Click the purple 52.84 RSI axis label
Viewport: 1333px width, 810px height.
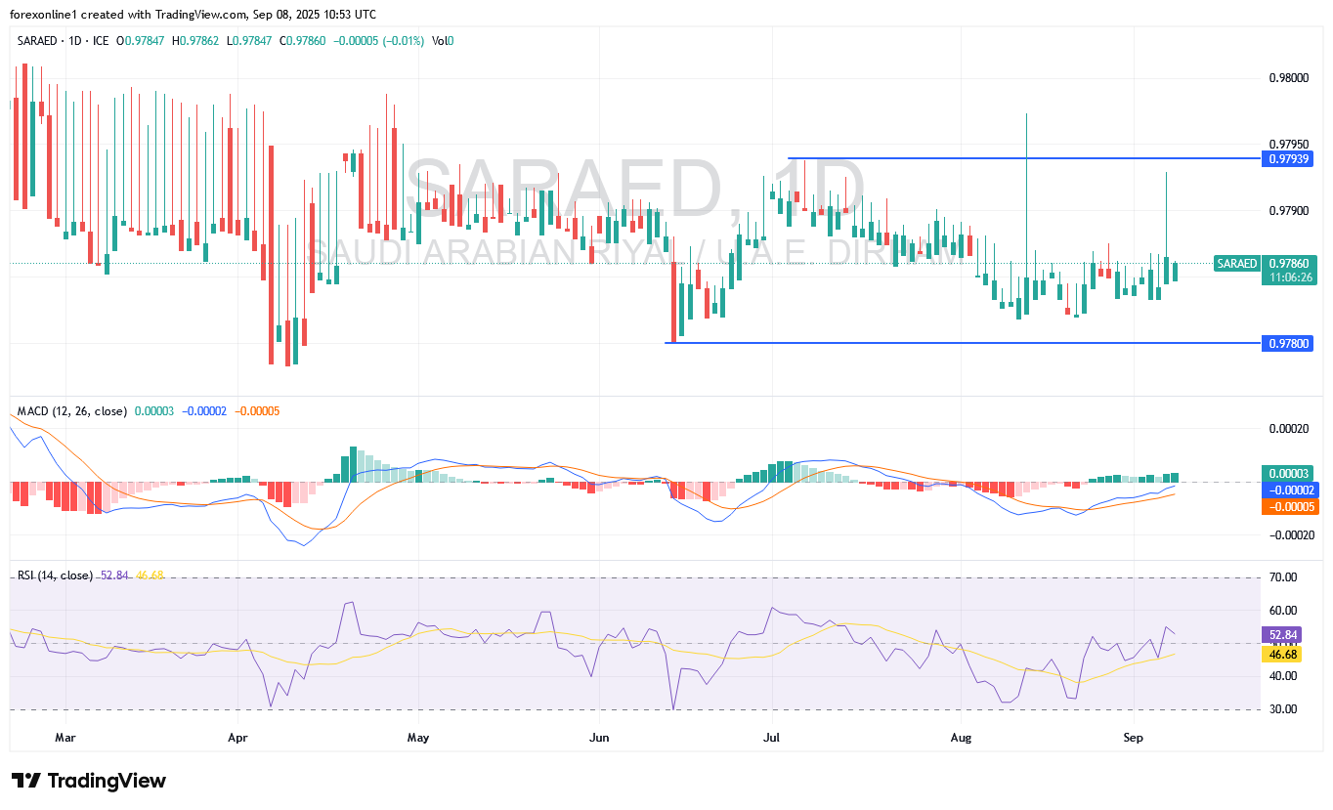click(1283, 634)
